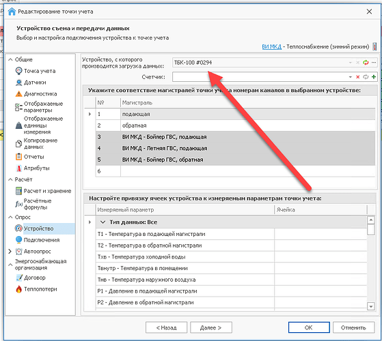
Task: Open Диагностика warning icon item
Action: pos(36,94)
